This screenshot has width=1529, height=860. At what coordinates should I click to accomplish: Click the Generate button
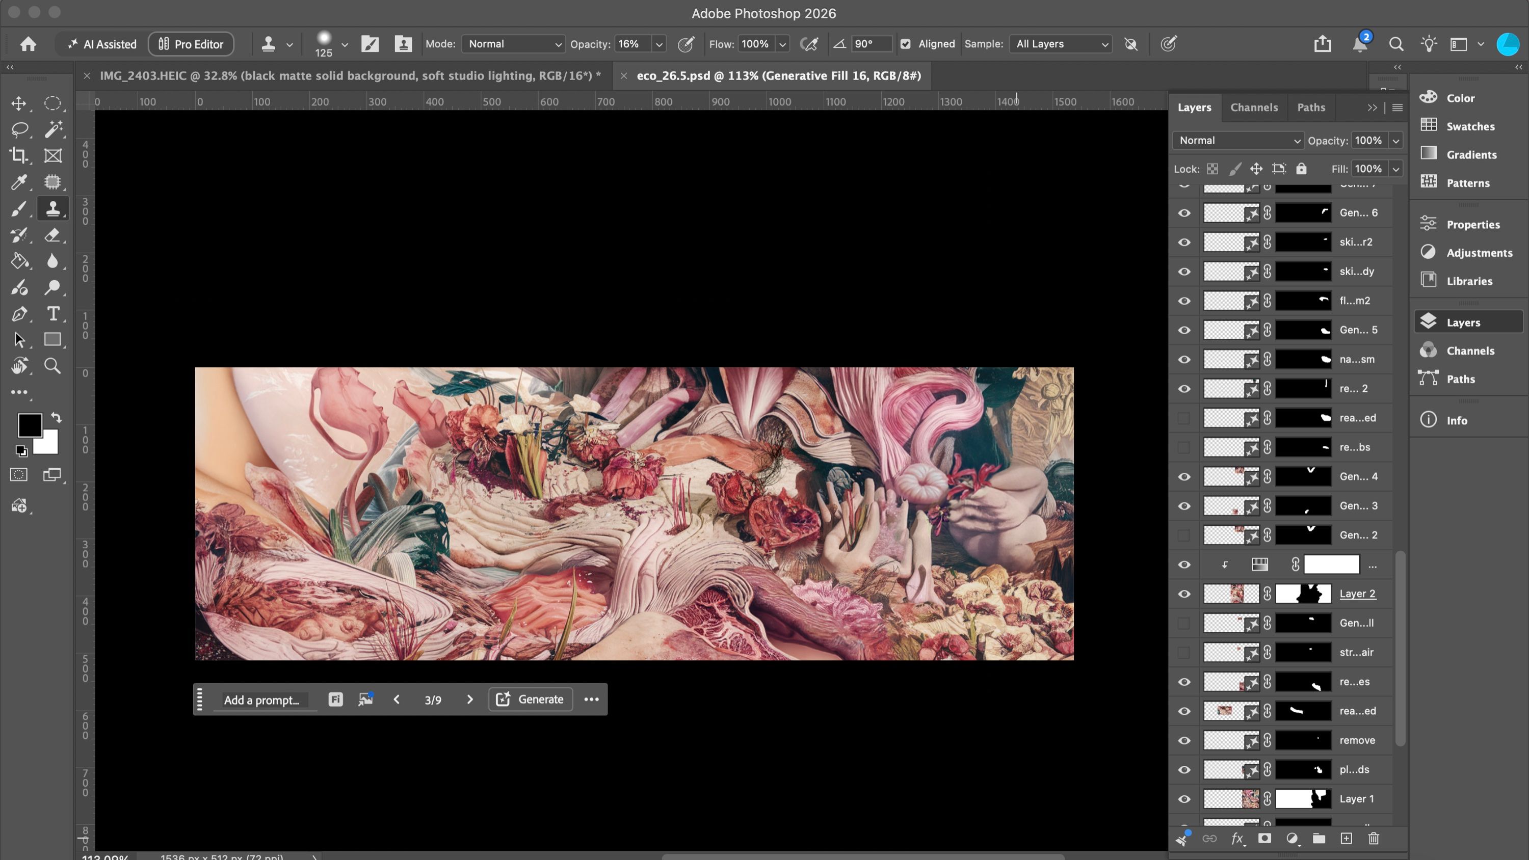tap(530, 699)
